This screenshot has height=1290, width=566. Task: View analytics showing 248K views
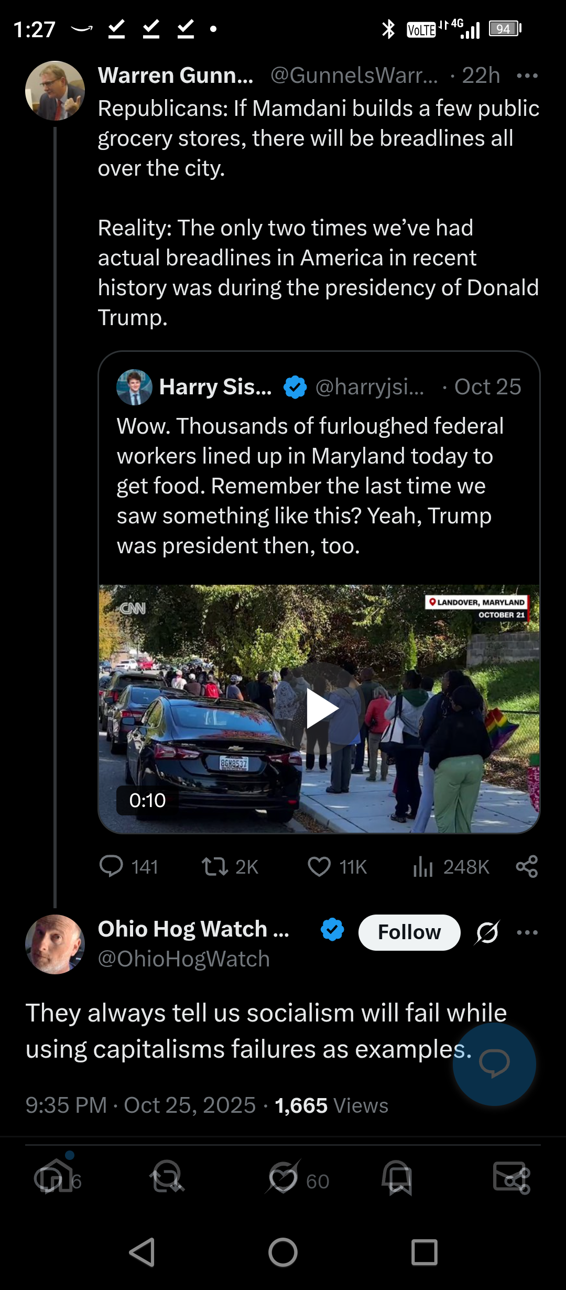[423, 866]
